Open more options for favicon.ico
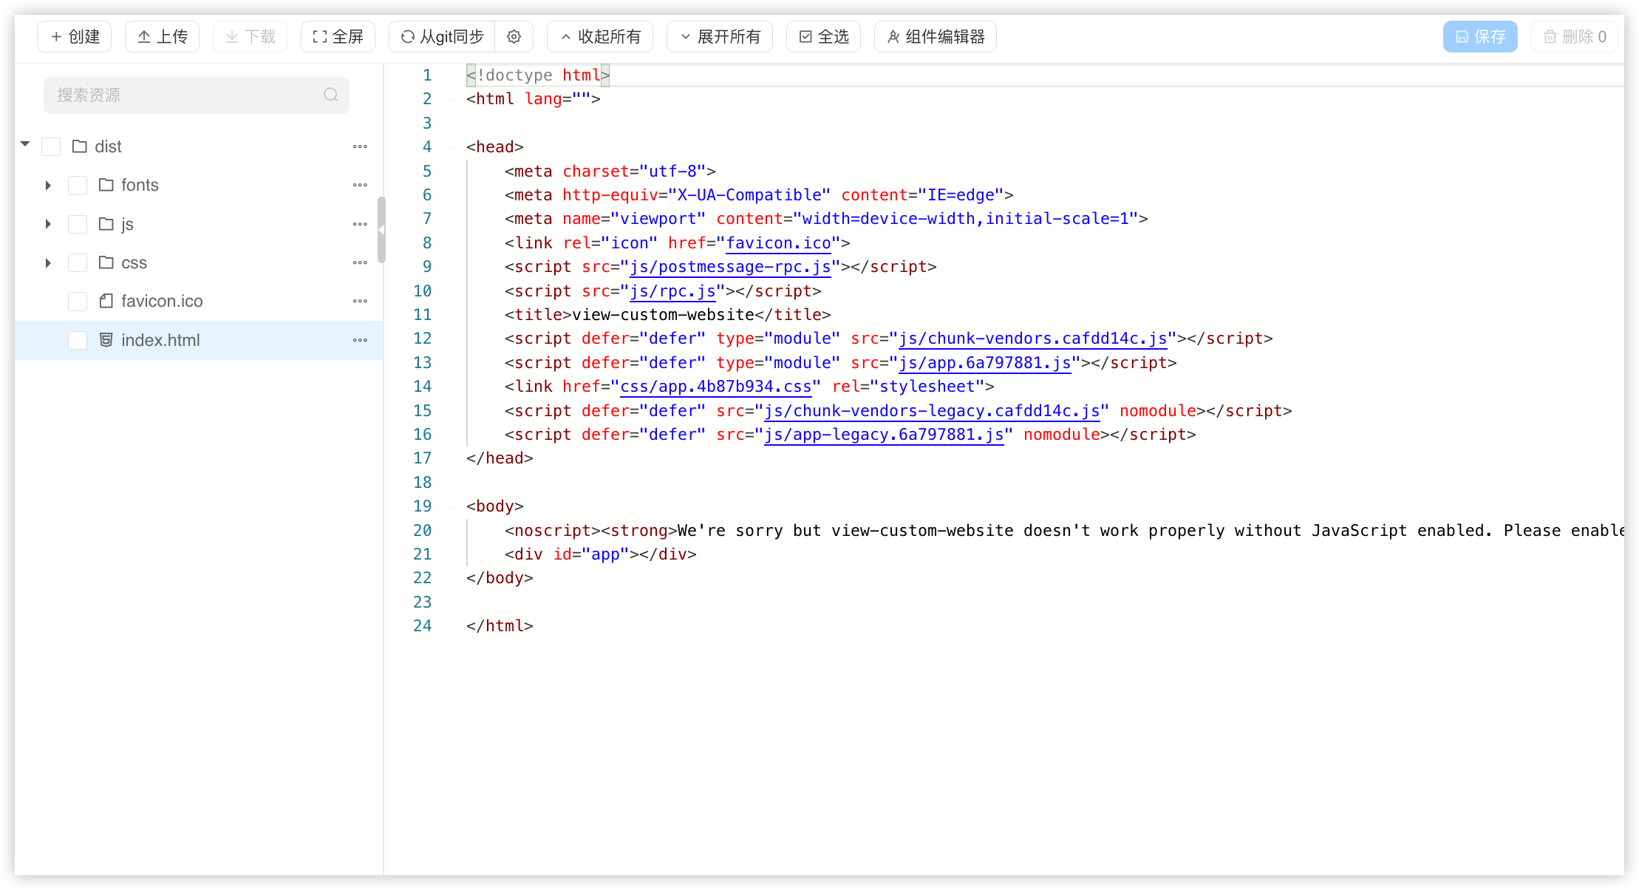The image size is (1639, 890). 360,301
